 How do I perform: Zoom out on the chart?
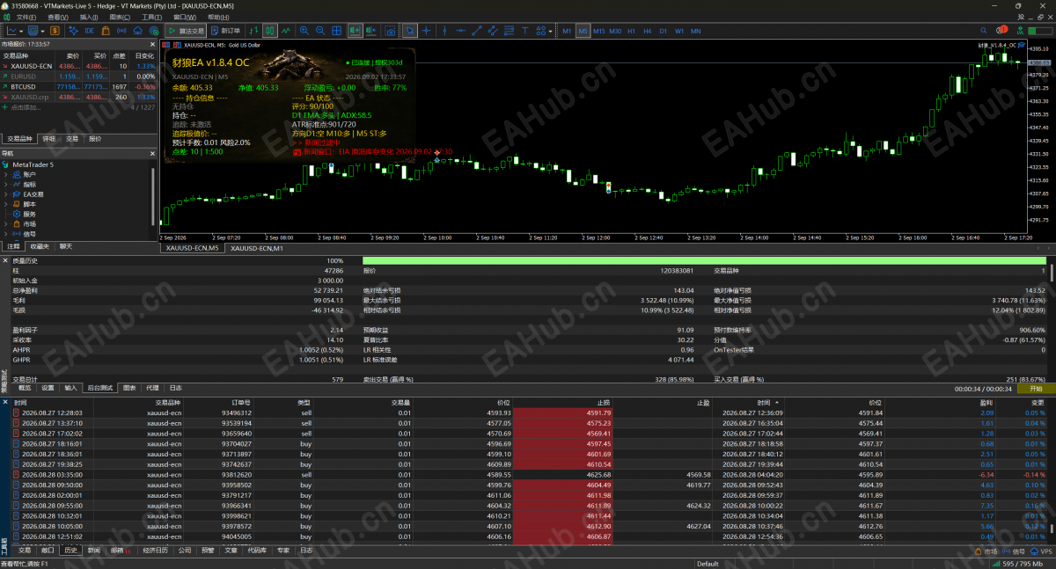(320, 31)
